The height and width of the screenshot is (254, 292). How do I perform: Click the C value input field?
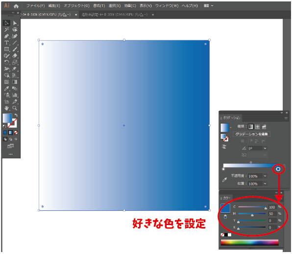coord(272,207)
